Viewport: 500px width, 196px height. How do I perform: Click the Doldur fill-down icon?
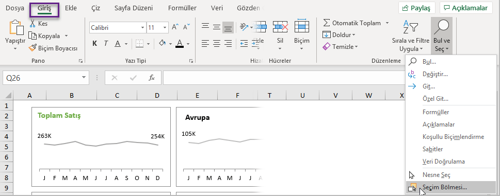click(327, 34)
